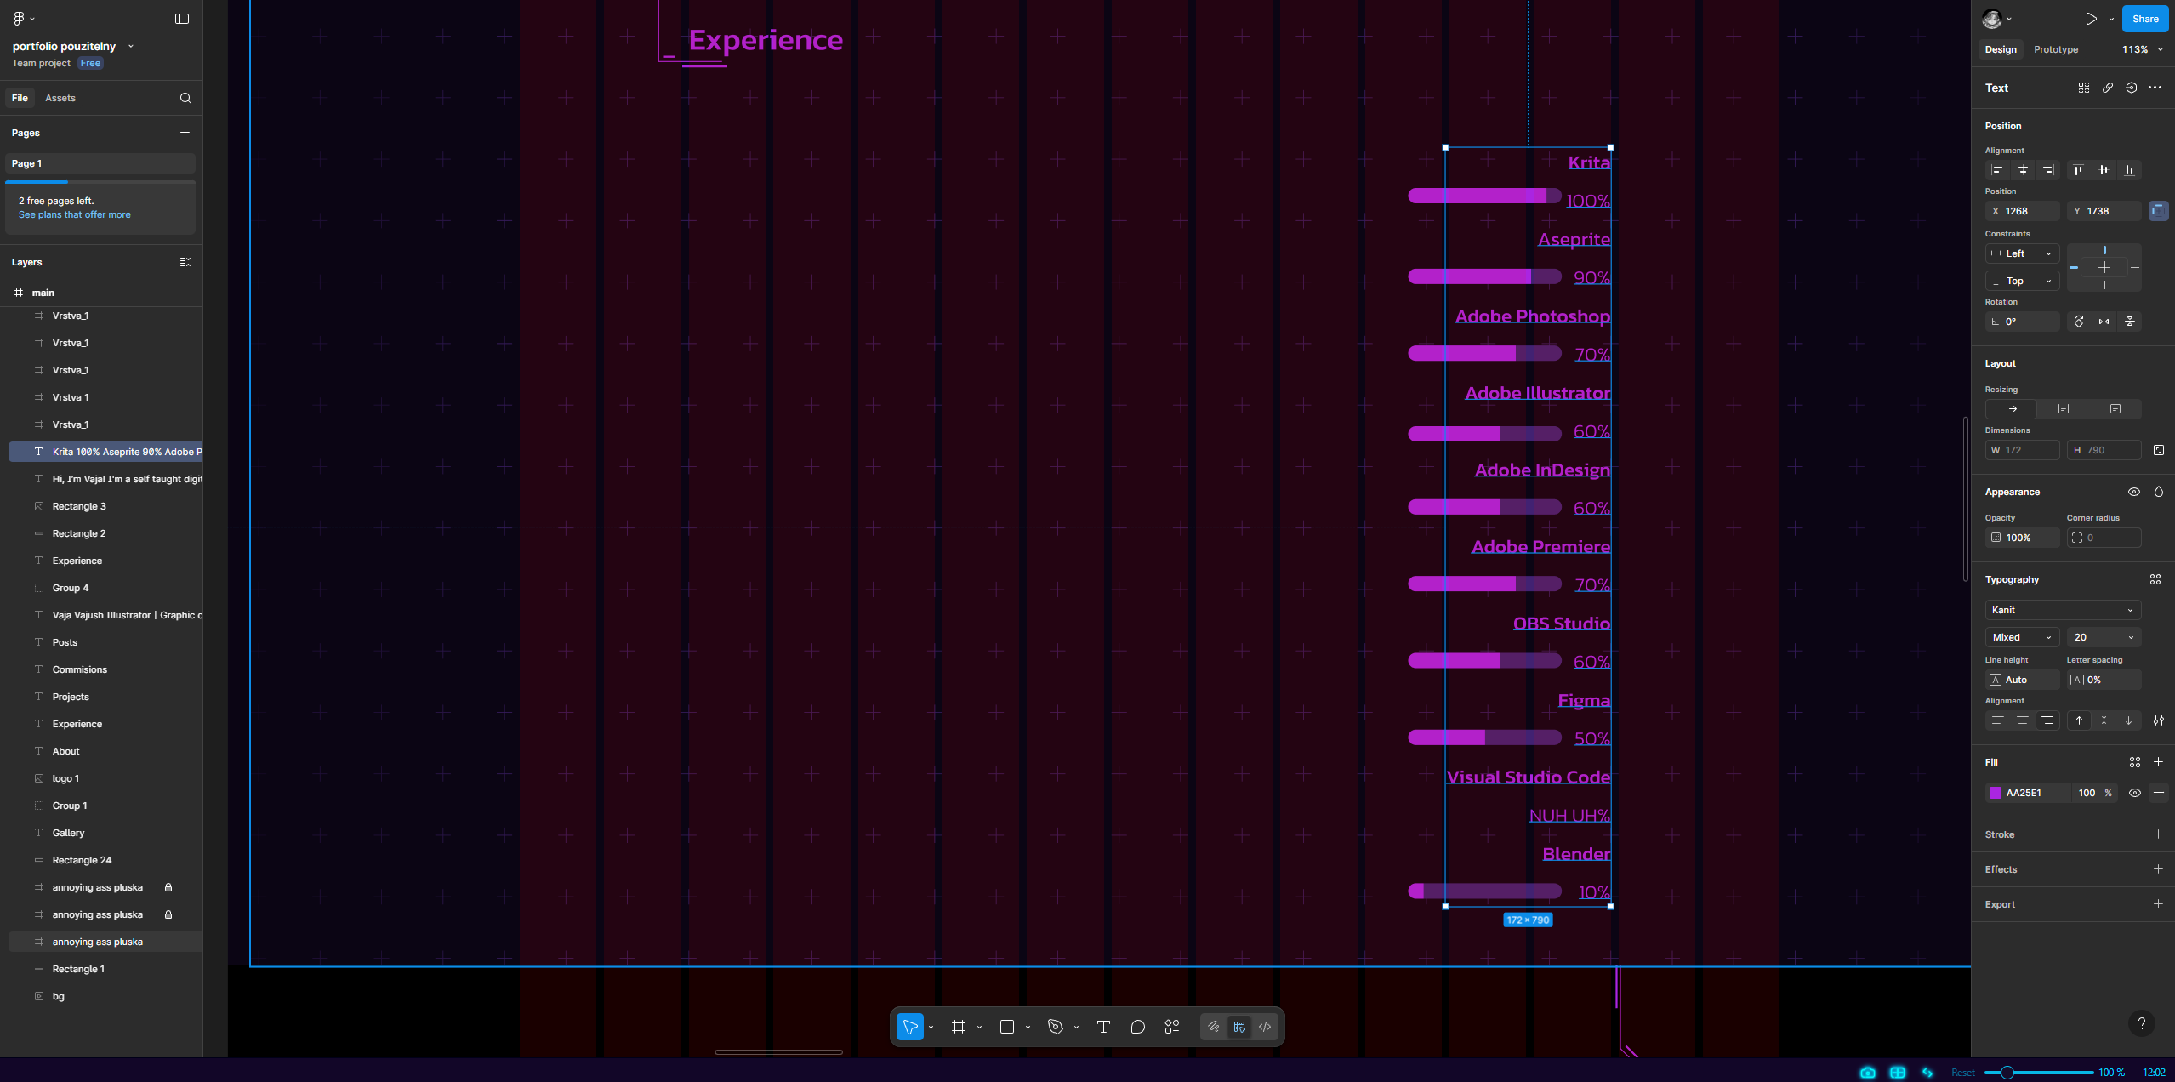
Task: Click the AA25E1 fill color swatch
Action: point(1996,793)
